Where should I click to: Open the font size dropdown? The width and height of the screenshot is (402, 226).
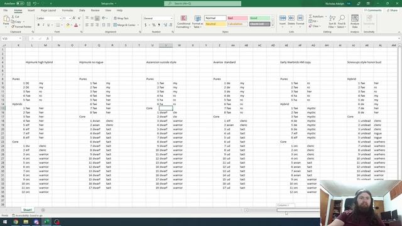click(x=70, y=18)
